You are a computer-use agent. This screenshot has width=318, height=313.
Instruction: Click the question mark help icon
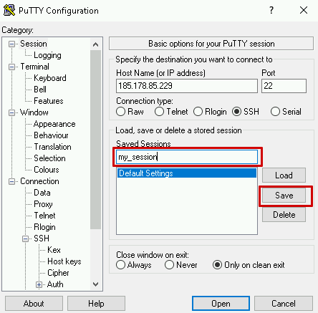(x=271, y=10)
